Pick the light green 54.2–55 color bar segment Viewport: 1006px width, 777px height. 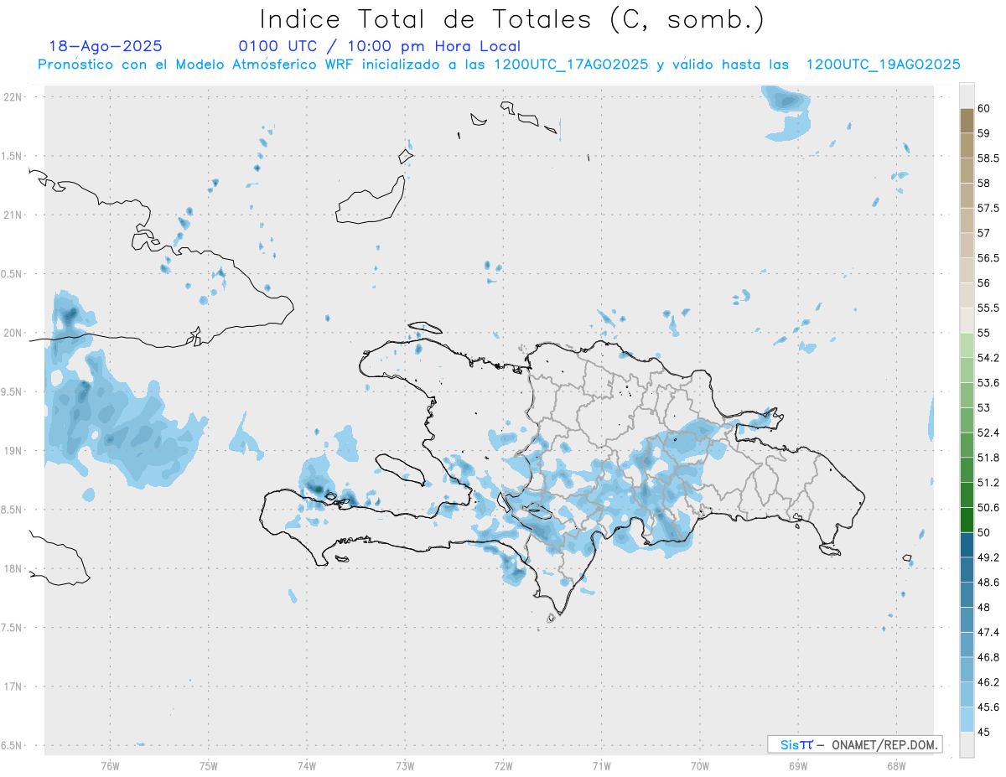point(967,345)
